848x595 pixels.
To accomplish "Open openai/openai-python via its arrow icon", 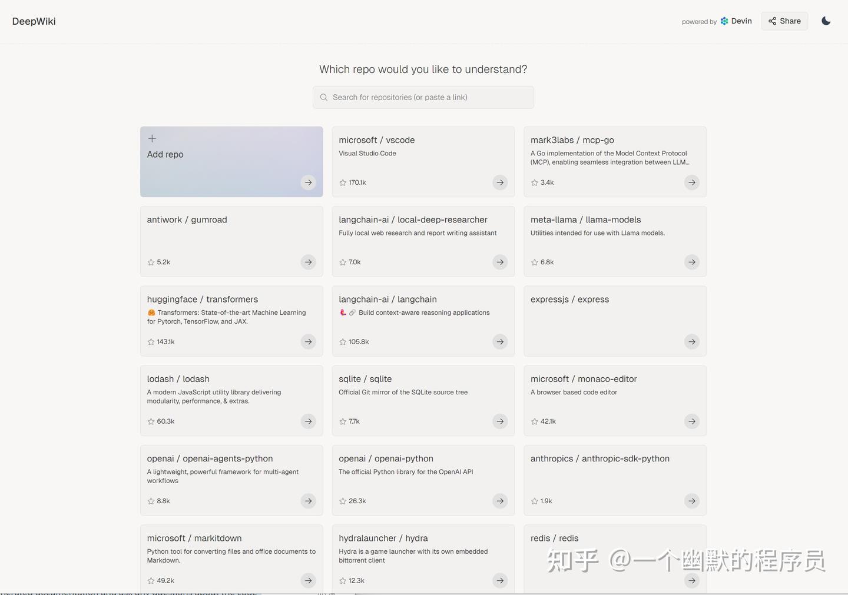I will (499, 501).
